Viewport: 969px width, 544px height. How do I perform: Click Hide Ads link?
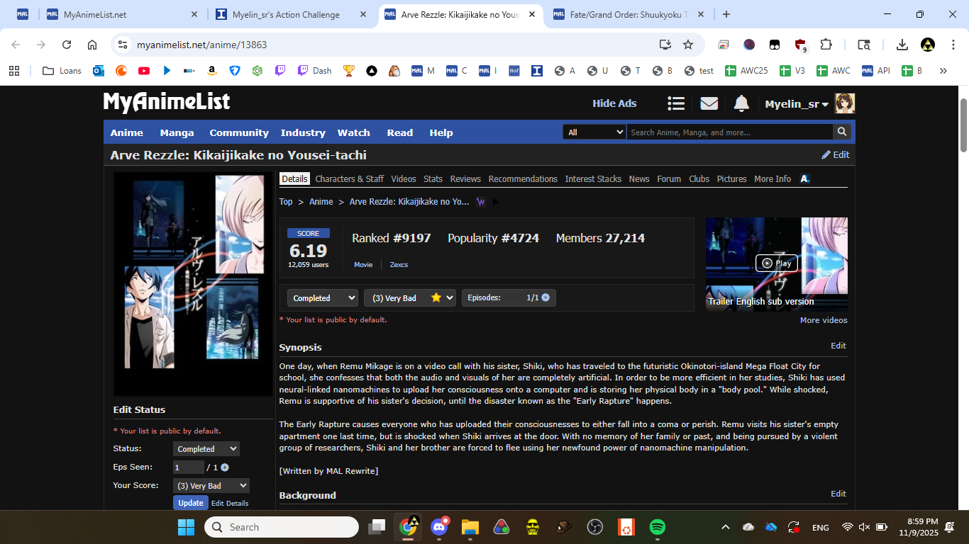click(x=614, y=103)
